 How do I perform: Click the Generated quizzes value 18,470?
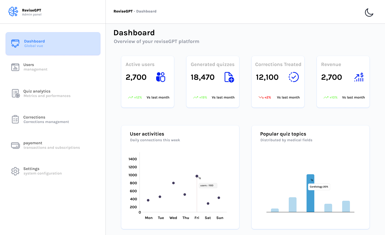click(x=203, y=77)
